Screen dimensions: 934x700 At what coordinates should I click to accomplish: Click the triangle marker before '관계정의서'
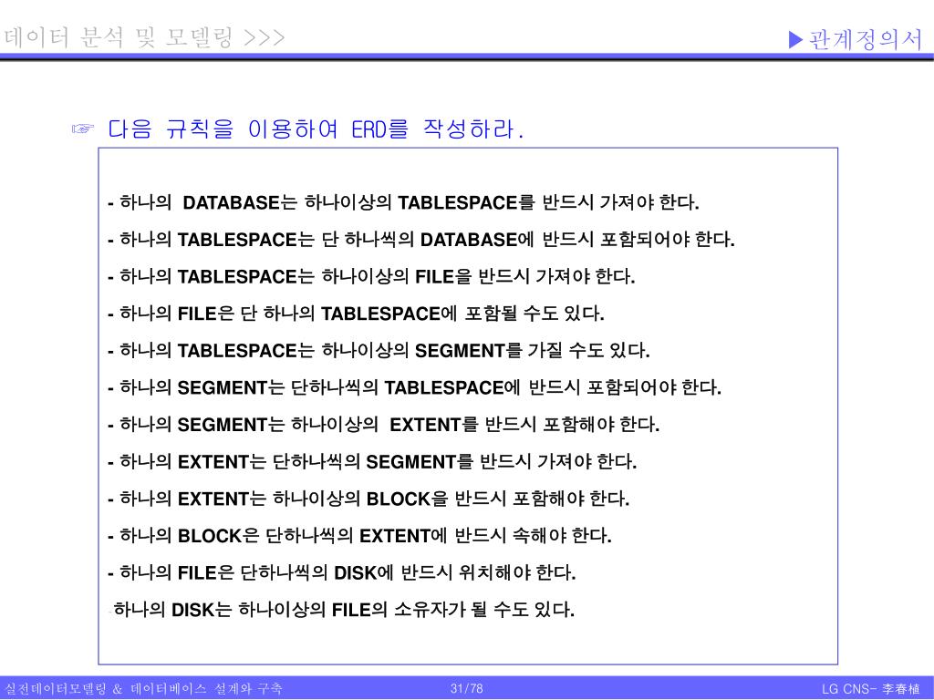pyautogui.click(x=796, y=40)
